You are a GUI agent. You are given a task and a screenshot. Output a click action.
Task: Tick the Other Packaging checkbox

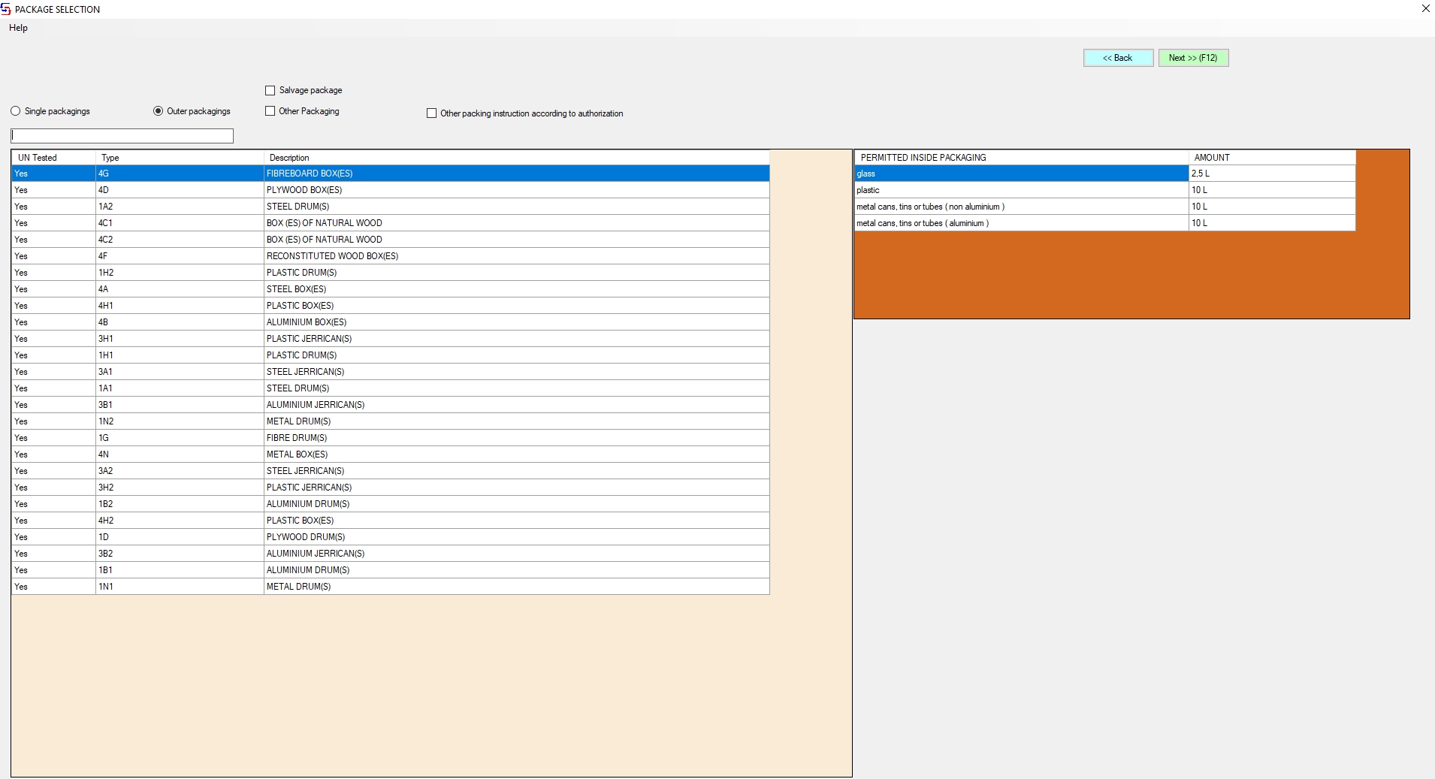270,111
